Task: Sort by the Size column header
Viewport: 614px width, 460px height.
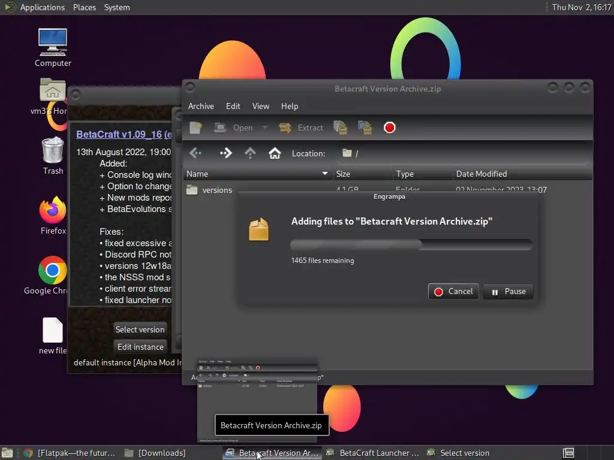Action: [363, 174]
